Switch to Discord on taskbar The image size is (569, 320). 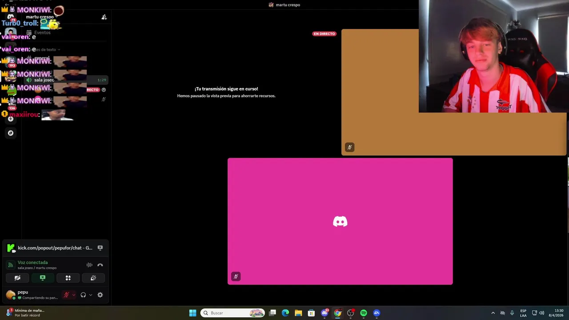[325, 313]
